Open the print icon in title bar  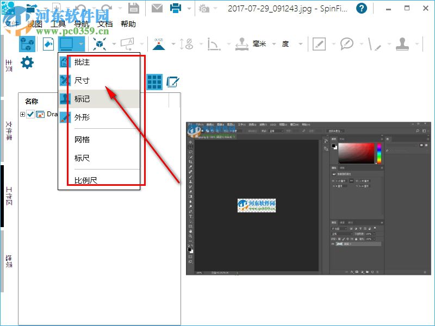(176, 8)
